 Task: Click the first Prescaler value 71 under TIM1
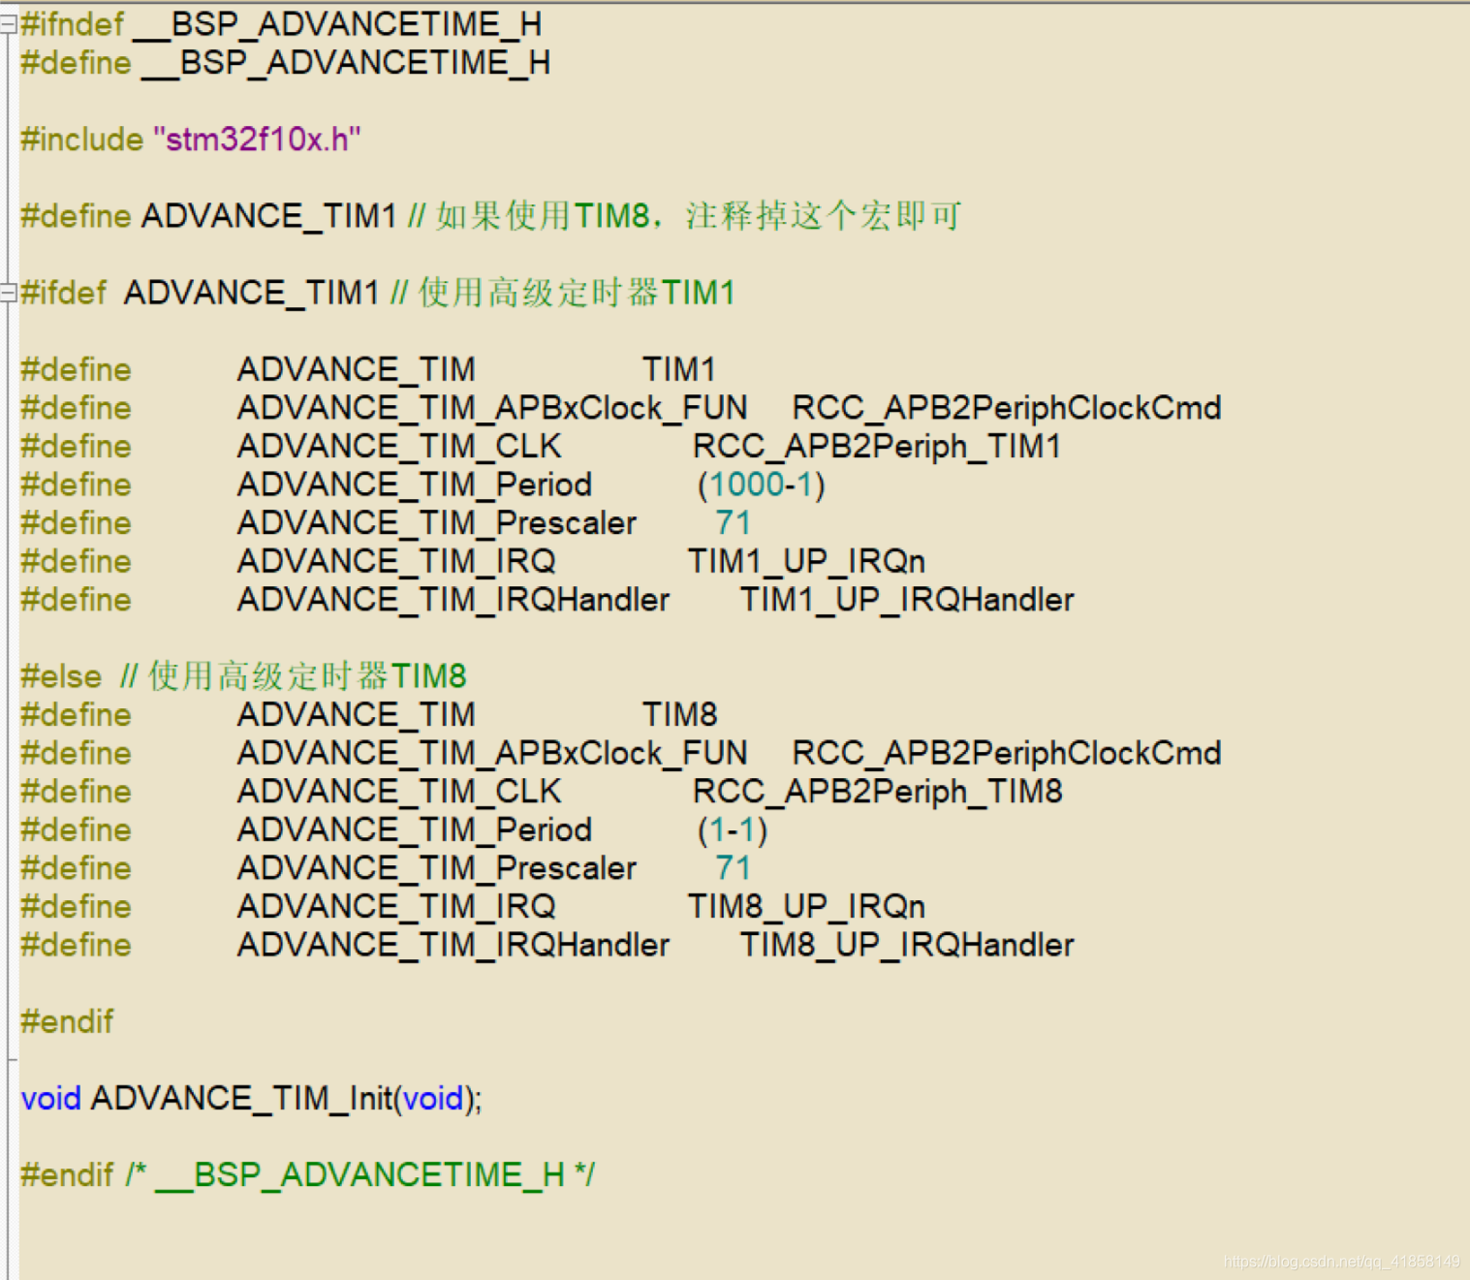click(734, 523)
